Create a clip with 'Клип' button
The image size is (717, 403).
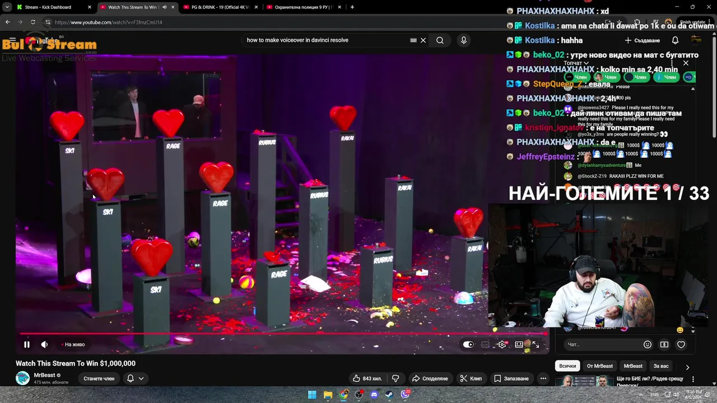(x=471, y=378)
